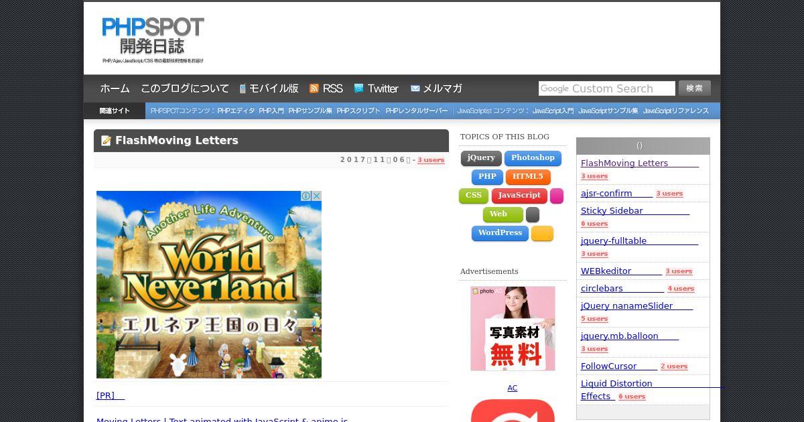Open the PHPスクリプト link
This screenshot has width=804, height=422.
[x=358, y=111]
